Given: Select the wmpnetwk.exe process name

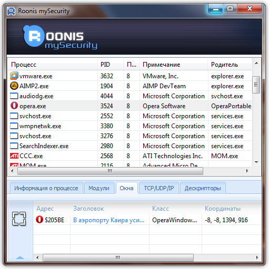Looking at the screenshot, I should pos(41,126).
